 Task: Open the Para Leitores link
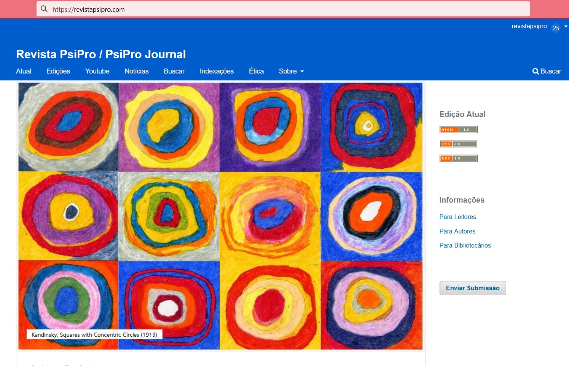[x=458, y=217]
